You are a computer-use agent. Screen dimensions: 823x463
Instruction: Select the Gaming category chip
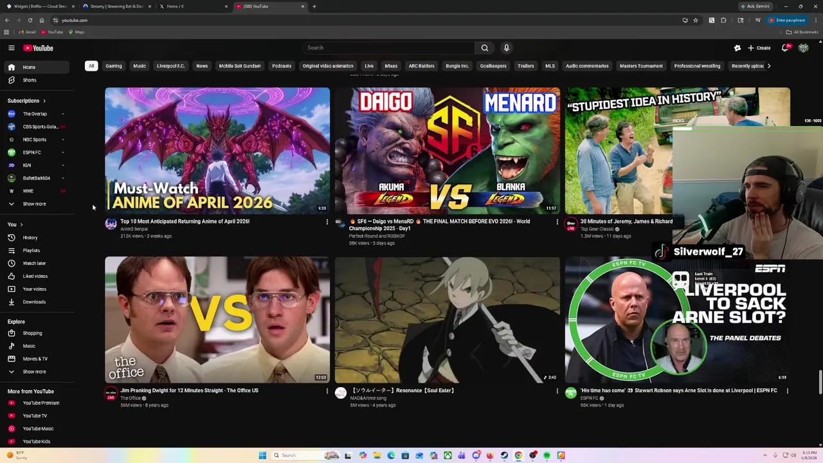pyautogui.click(x=114, y=66)
